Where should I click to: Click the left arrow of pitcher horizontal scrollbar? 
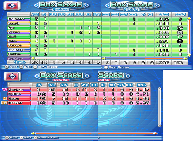tap(33, 133)
